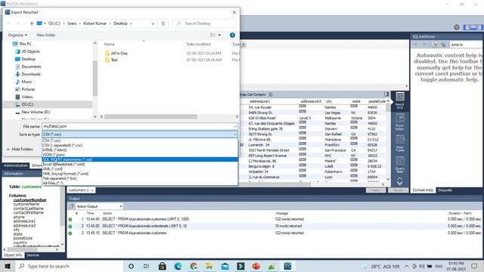
Task: Toggle right sidebar panel visibility
Action: click(480, 27)
